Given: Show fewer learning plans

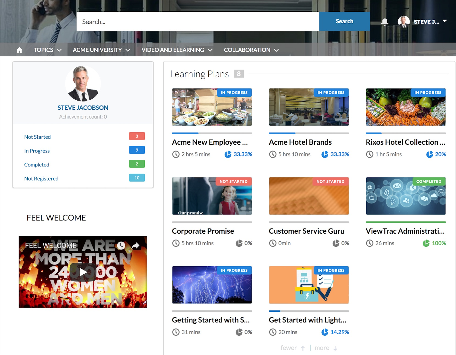Looking at the screenshot, I should point(293,348).
